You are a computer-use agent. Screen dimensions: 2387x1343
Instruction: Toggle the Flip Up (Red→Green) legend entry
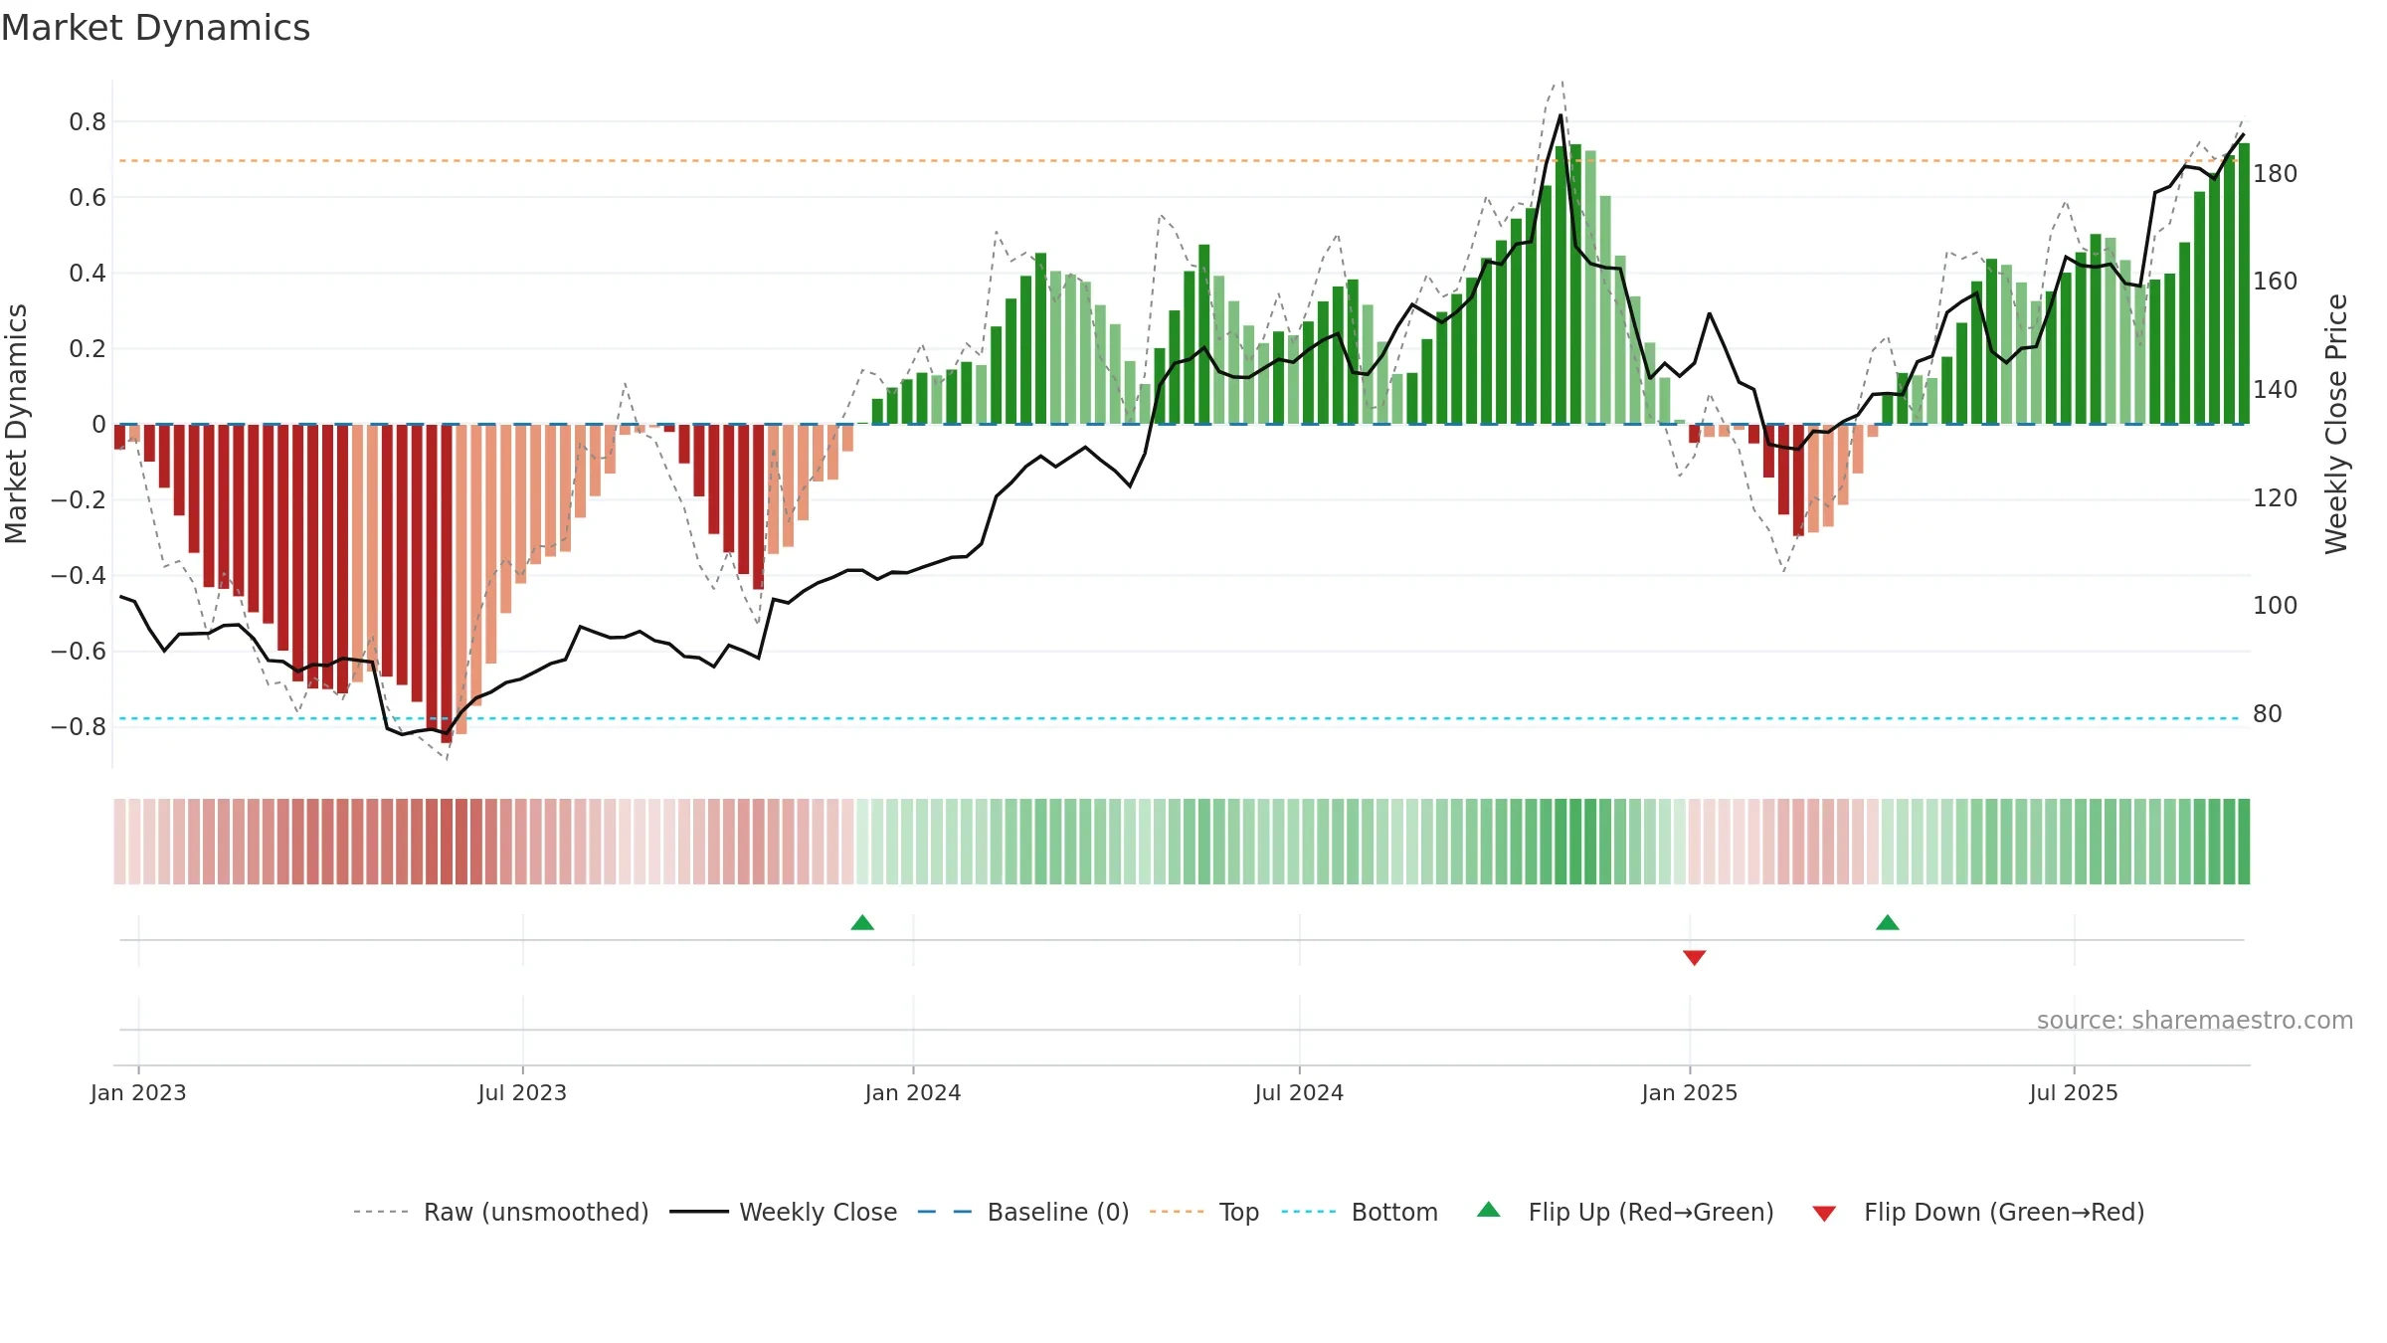coord(1625,1212)
